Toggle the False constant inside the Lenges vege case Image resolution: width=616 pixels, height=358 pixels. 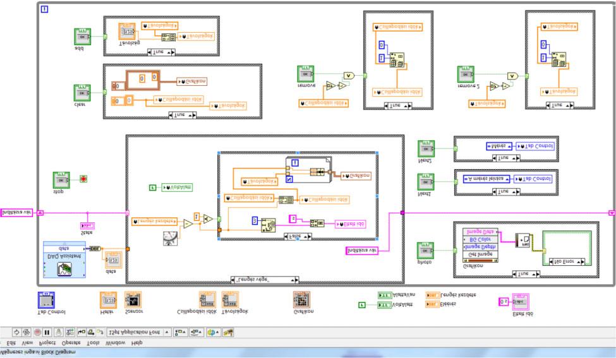tap(153, 188)
